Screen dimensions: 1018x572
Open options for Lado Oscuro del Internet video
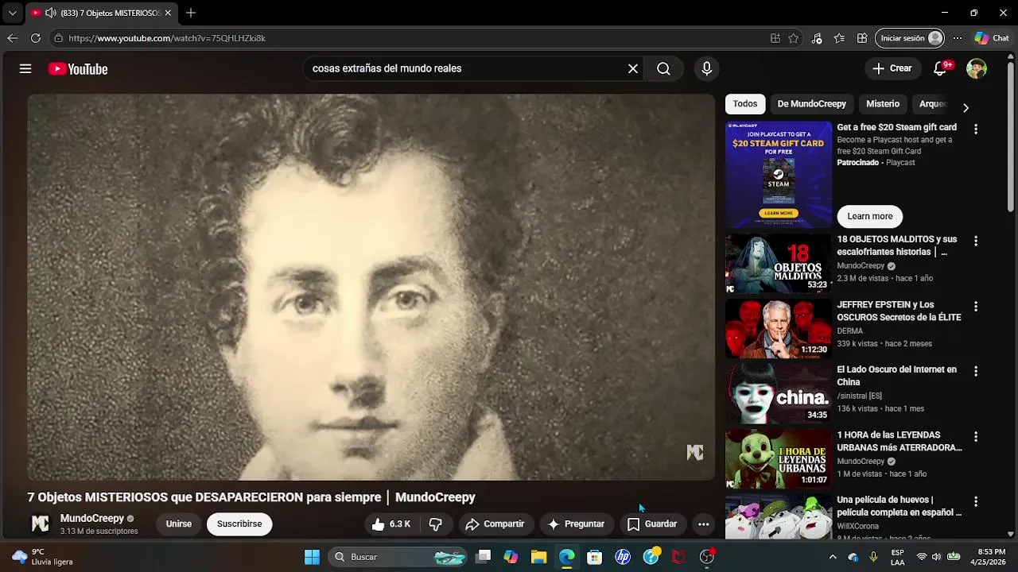(976, 372)
